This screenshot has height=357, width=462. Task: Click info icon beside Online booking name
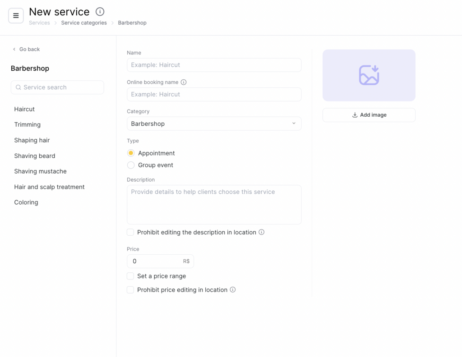(184, 82)
